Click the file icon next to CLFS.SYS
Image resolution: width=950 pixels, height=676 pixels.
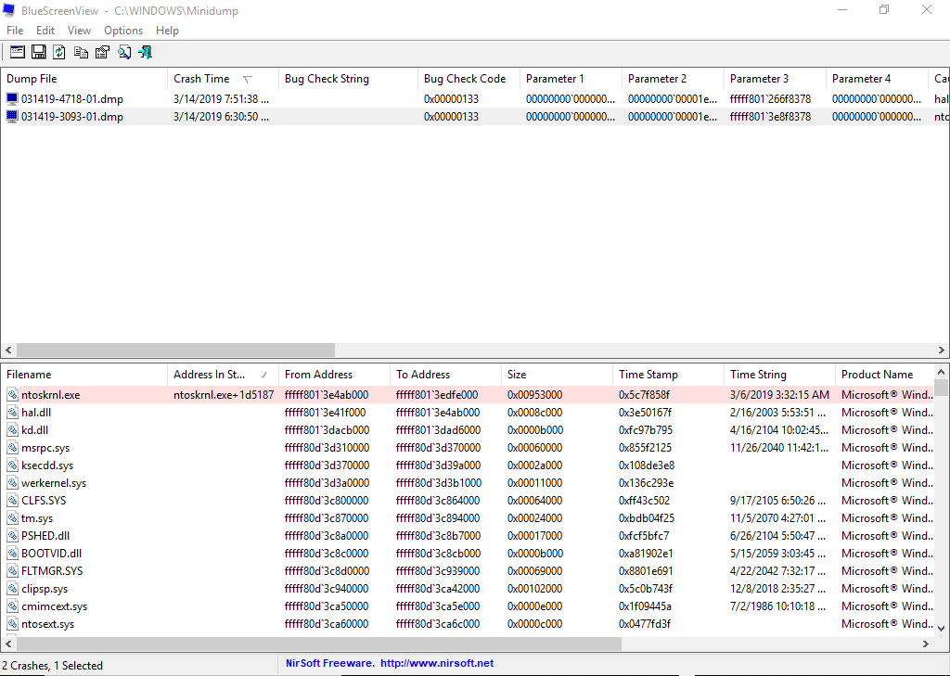(x=12, y=501)
